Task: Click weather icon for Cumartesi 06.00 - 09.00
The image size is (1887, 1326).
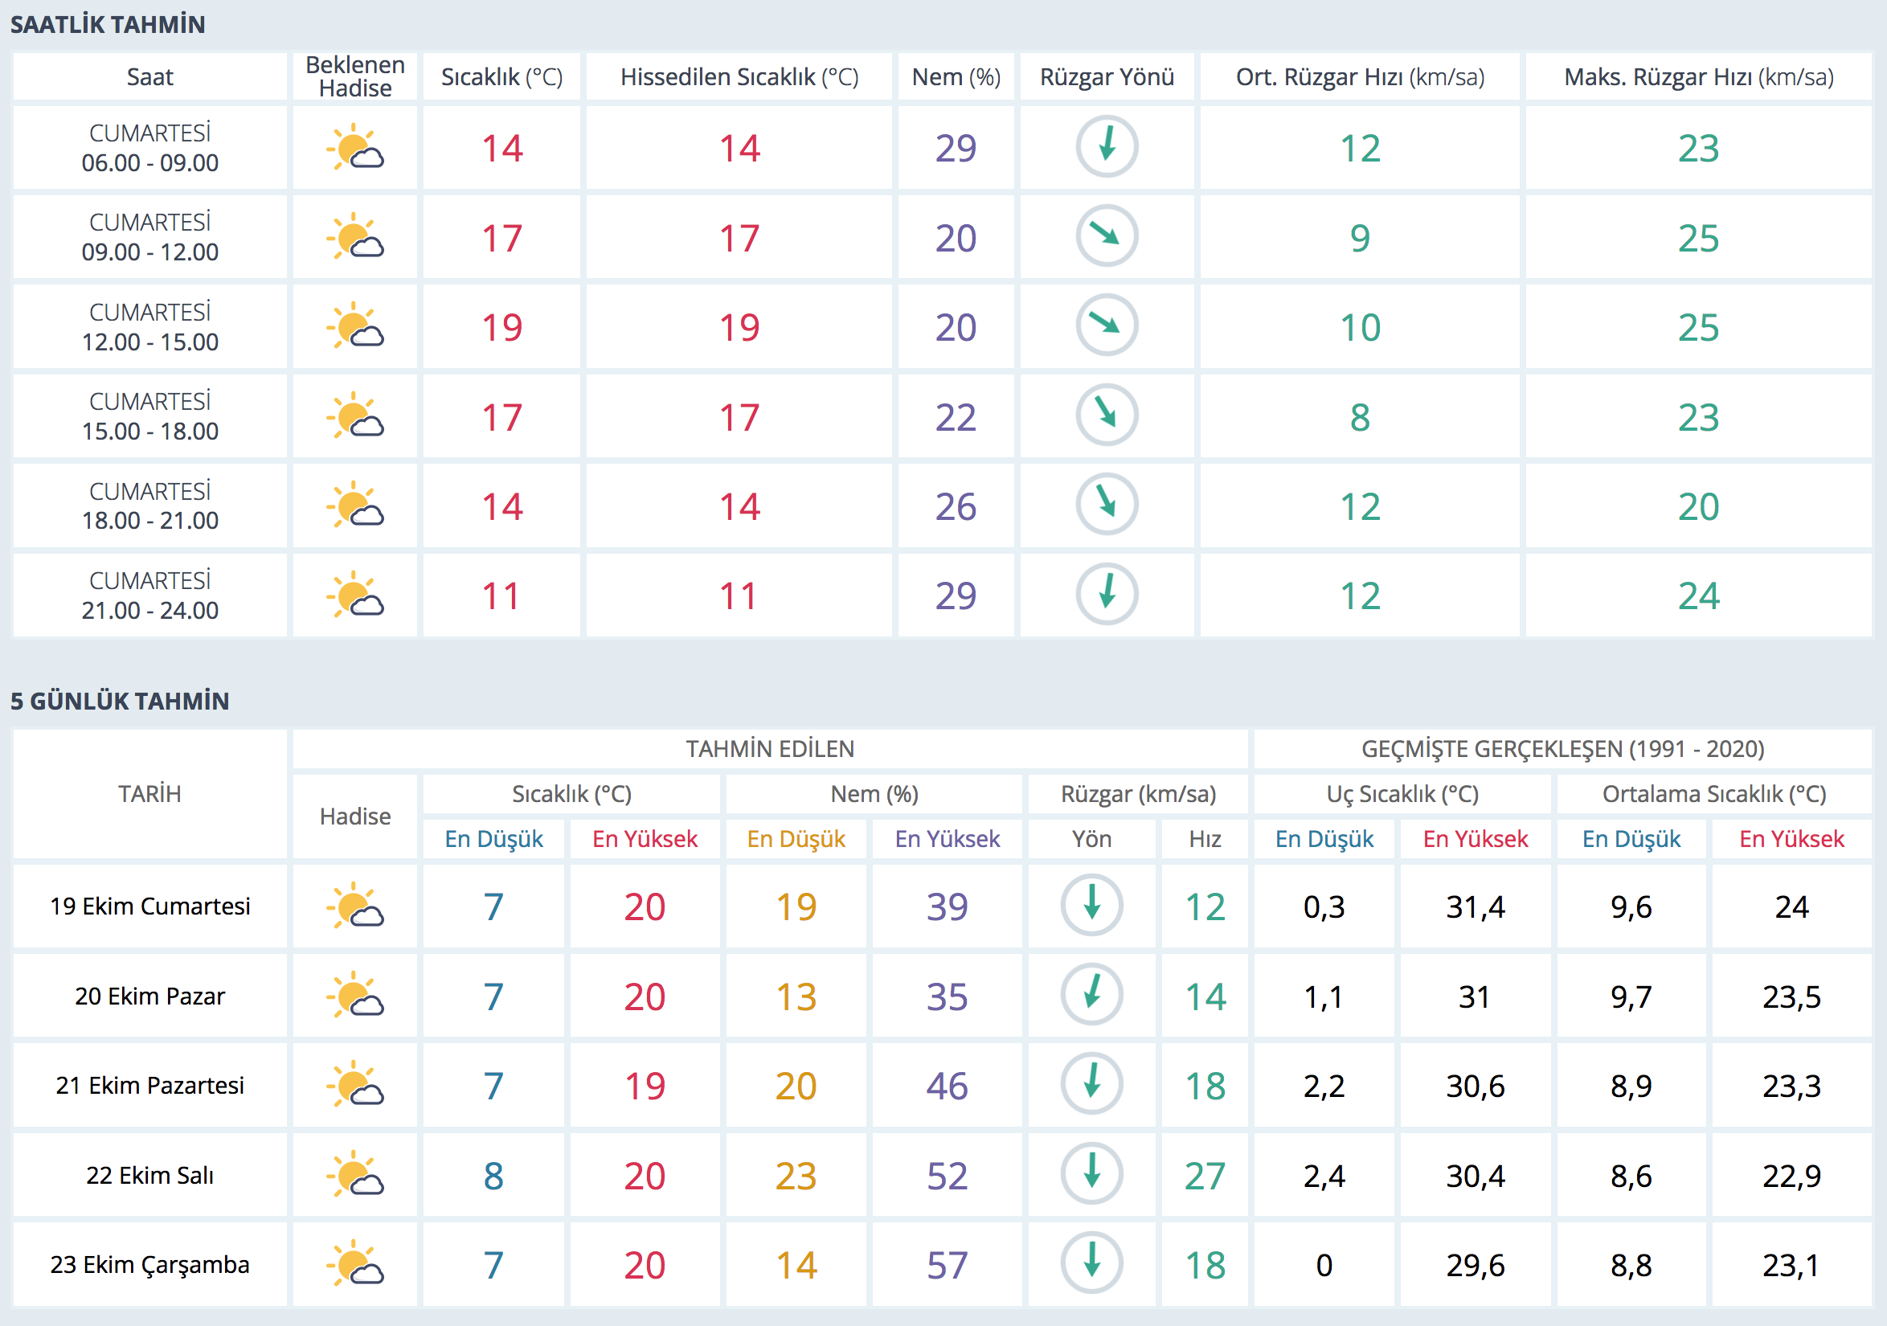Action: tap(355, 147)
